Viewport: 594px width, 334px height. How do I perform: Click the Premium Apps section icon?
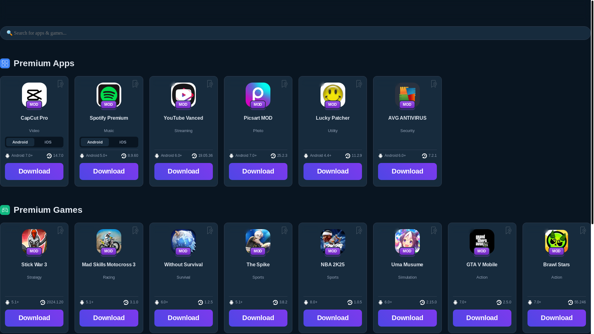(5, 63)
